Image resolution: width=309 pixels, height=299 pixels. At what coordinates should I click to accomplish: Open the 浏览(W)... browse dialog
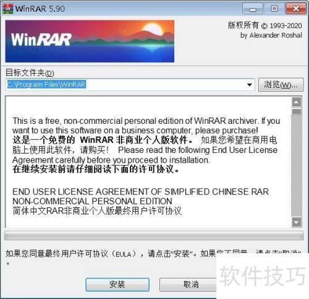[281, 85]
